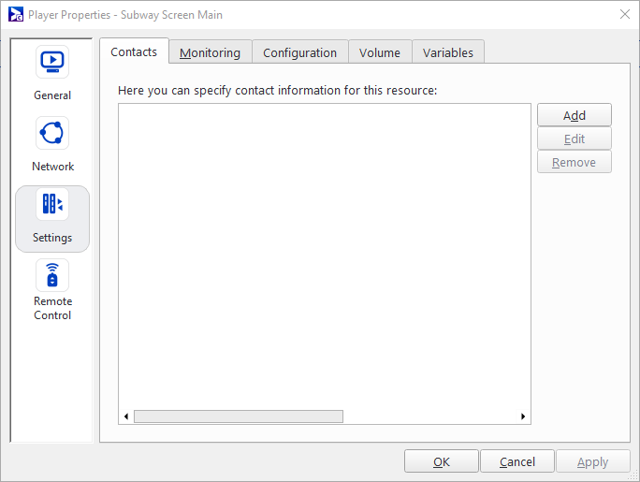Select the Variables tab

[x=448, y=53]
